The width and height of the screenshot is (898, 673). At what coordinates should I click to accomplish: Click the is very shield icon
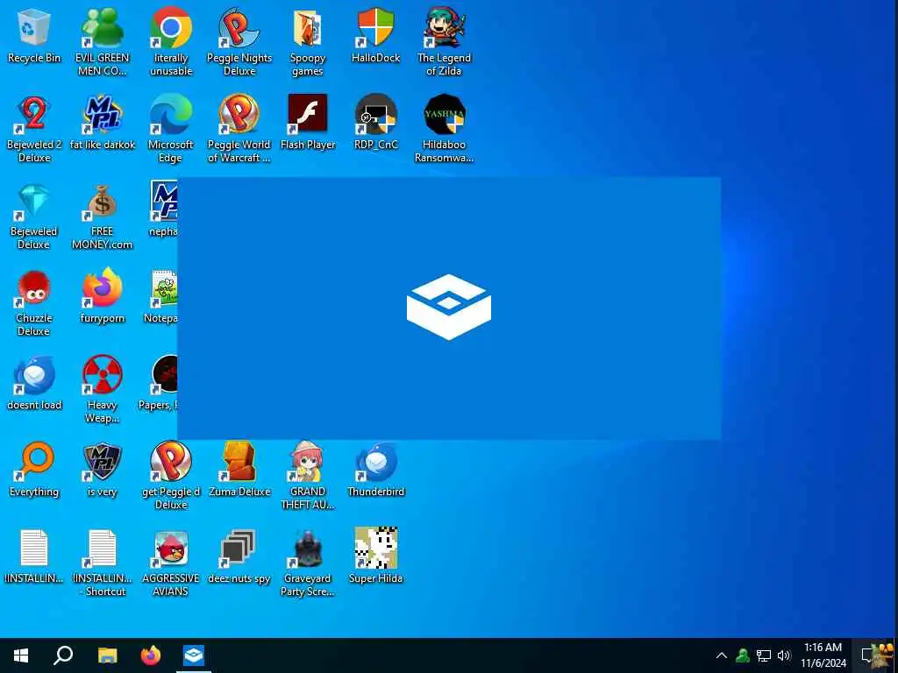click(x=102, y=471)
